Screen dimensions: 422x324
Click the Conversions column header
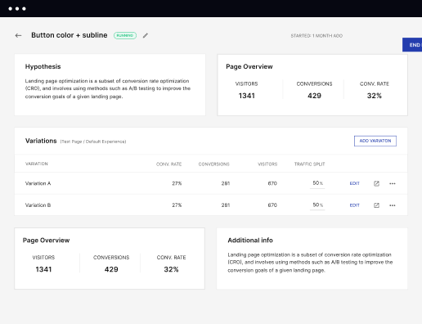[214, 164]
